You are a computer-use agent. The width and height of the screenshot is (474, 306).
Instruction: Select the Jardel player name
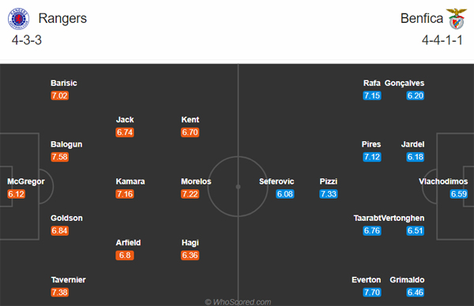412,144
